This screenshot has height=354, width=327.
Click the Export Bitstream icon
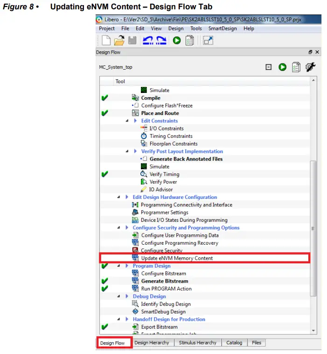135,327
